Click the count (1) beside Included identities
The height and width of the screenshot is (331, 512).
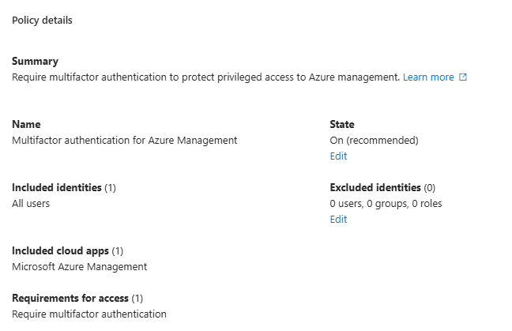click(111, 188)
